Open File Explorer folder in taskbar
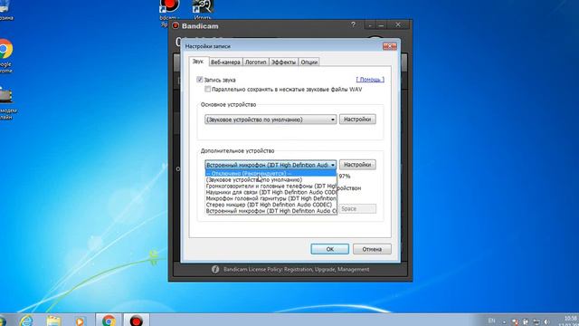 (53, 321)
